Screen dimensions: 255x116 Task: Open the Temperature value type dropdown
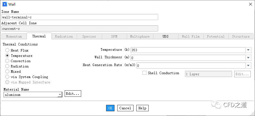coord(249,50)
